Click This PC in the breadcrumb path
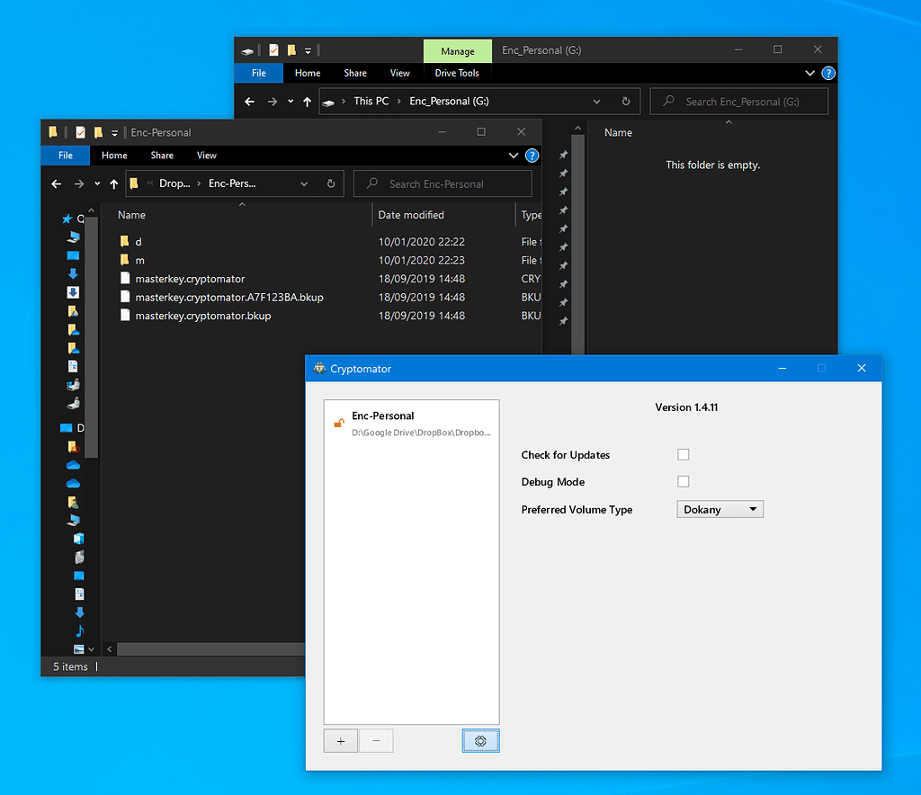The width and height of the screenshot is (921, 795). (371, 102)
